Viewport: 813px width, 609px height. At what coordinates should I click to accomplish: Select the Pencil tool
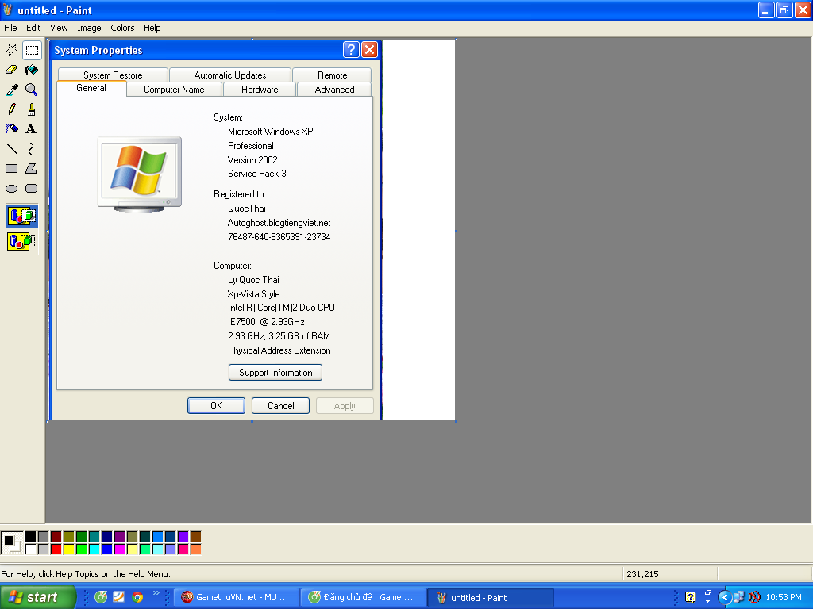pos(12,109)
